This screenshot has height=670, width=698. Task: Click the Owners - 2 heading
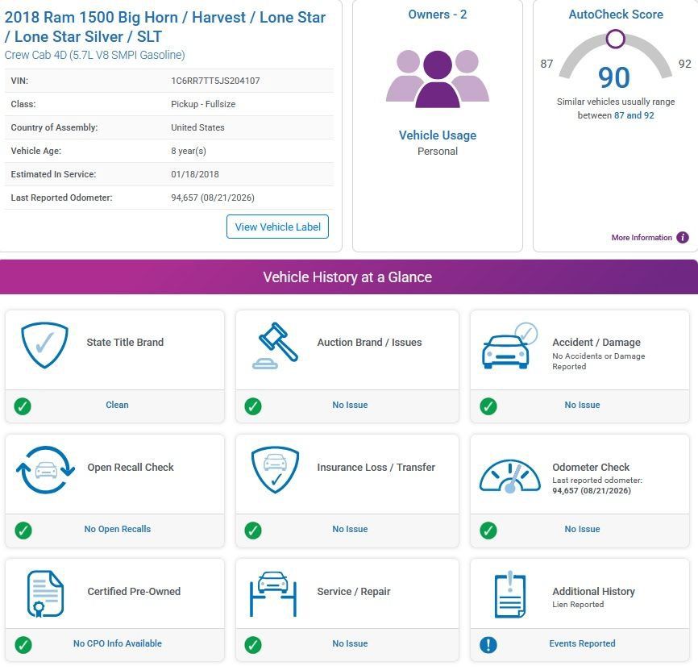(x=438, y=15)
